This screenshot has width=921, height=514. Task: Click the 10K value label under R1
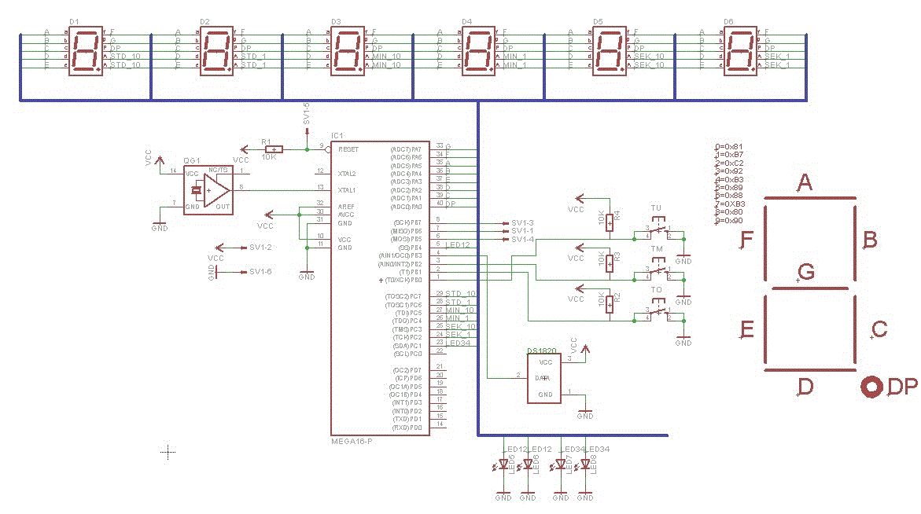269,157
